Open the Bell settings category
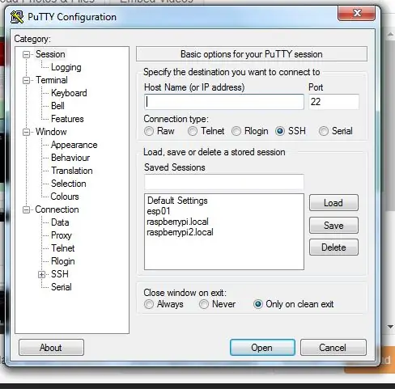The width and height of the screenshot is (395, 389). tap(57, 106)
